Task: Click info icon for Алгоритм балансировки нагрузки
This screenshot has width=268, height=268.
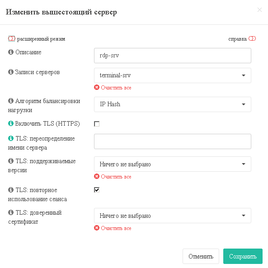Action: point(11,101)
